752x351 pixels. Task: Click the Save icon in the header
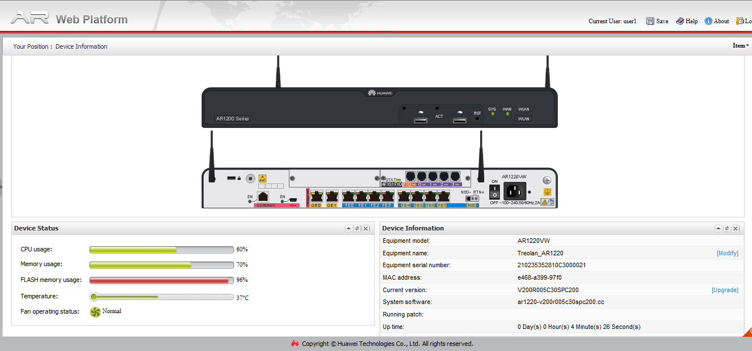(x=650, y=21)
